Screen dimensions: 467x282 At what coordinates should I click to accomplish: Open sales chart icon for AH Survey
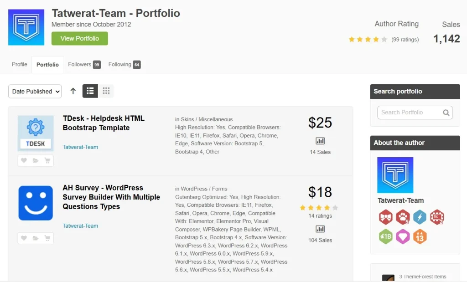tap(320, 229)
